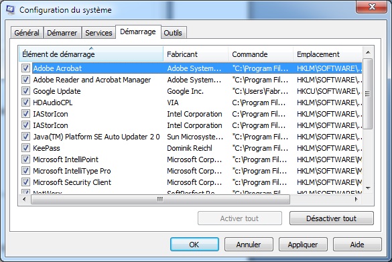
Task: Click the horizontal scrollbar thumb
Action: pos(160,199)
